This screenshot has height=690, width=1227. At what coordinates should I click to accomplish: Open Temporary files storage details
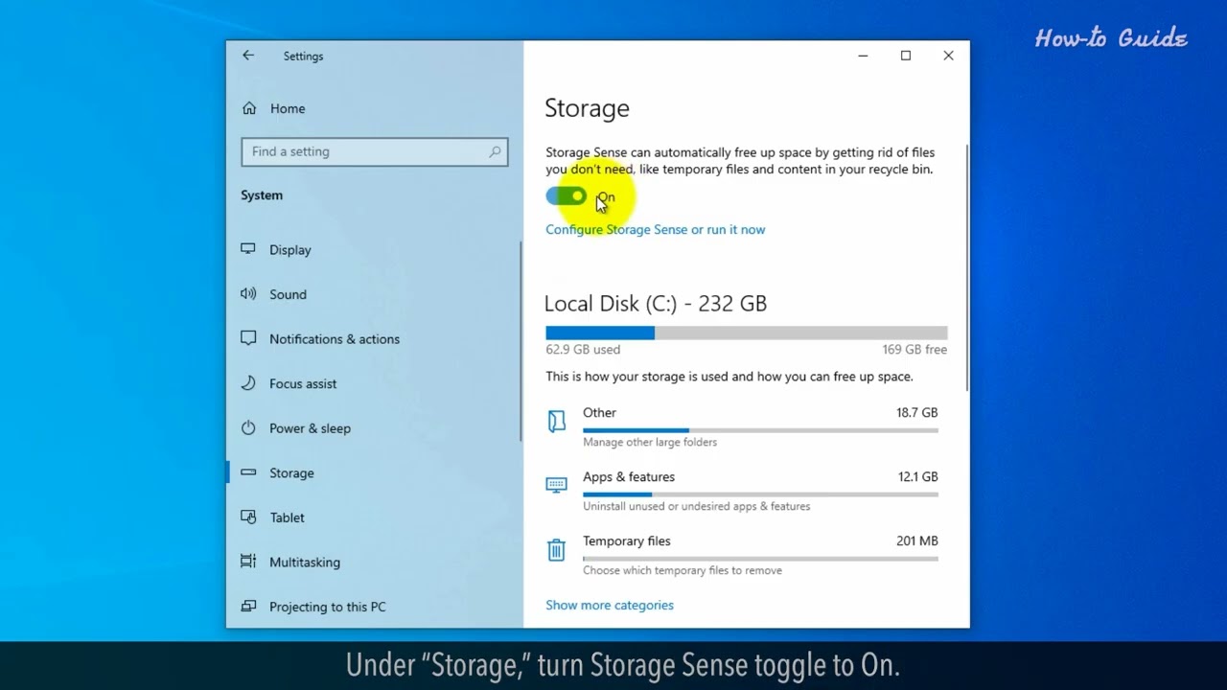(743, 555)
